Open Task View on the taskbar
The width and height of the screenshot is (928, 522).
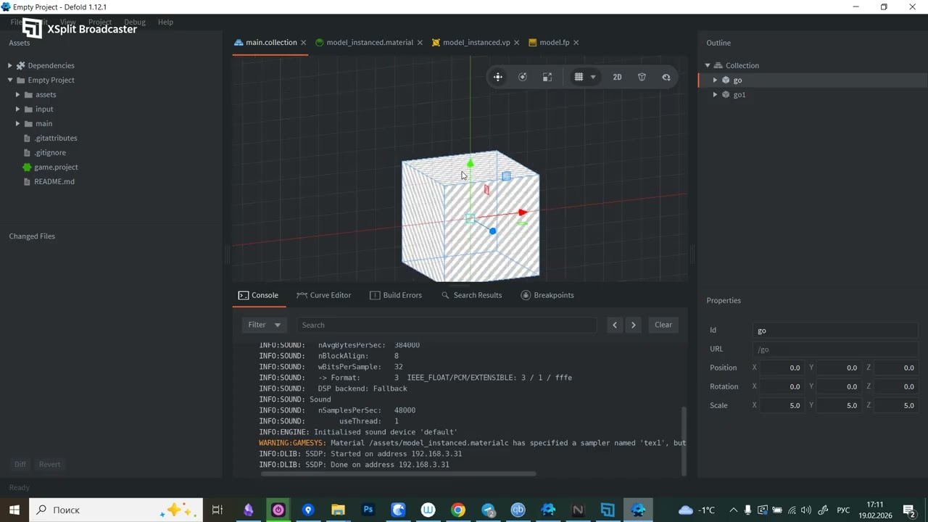[217, 510]
